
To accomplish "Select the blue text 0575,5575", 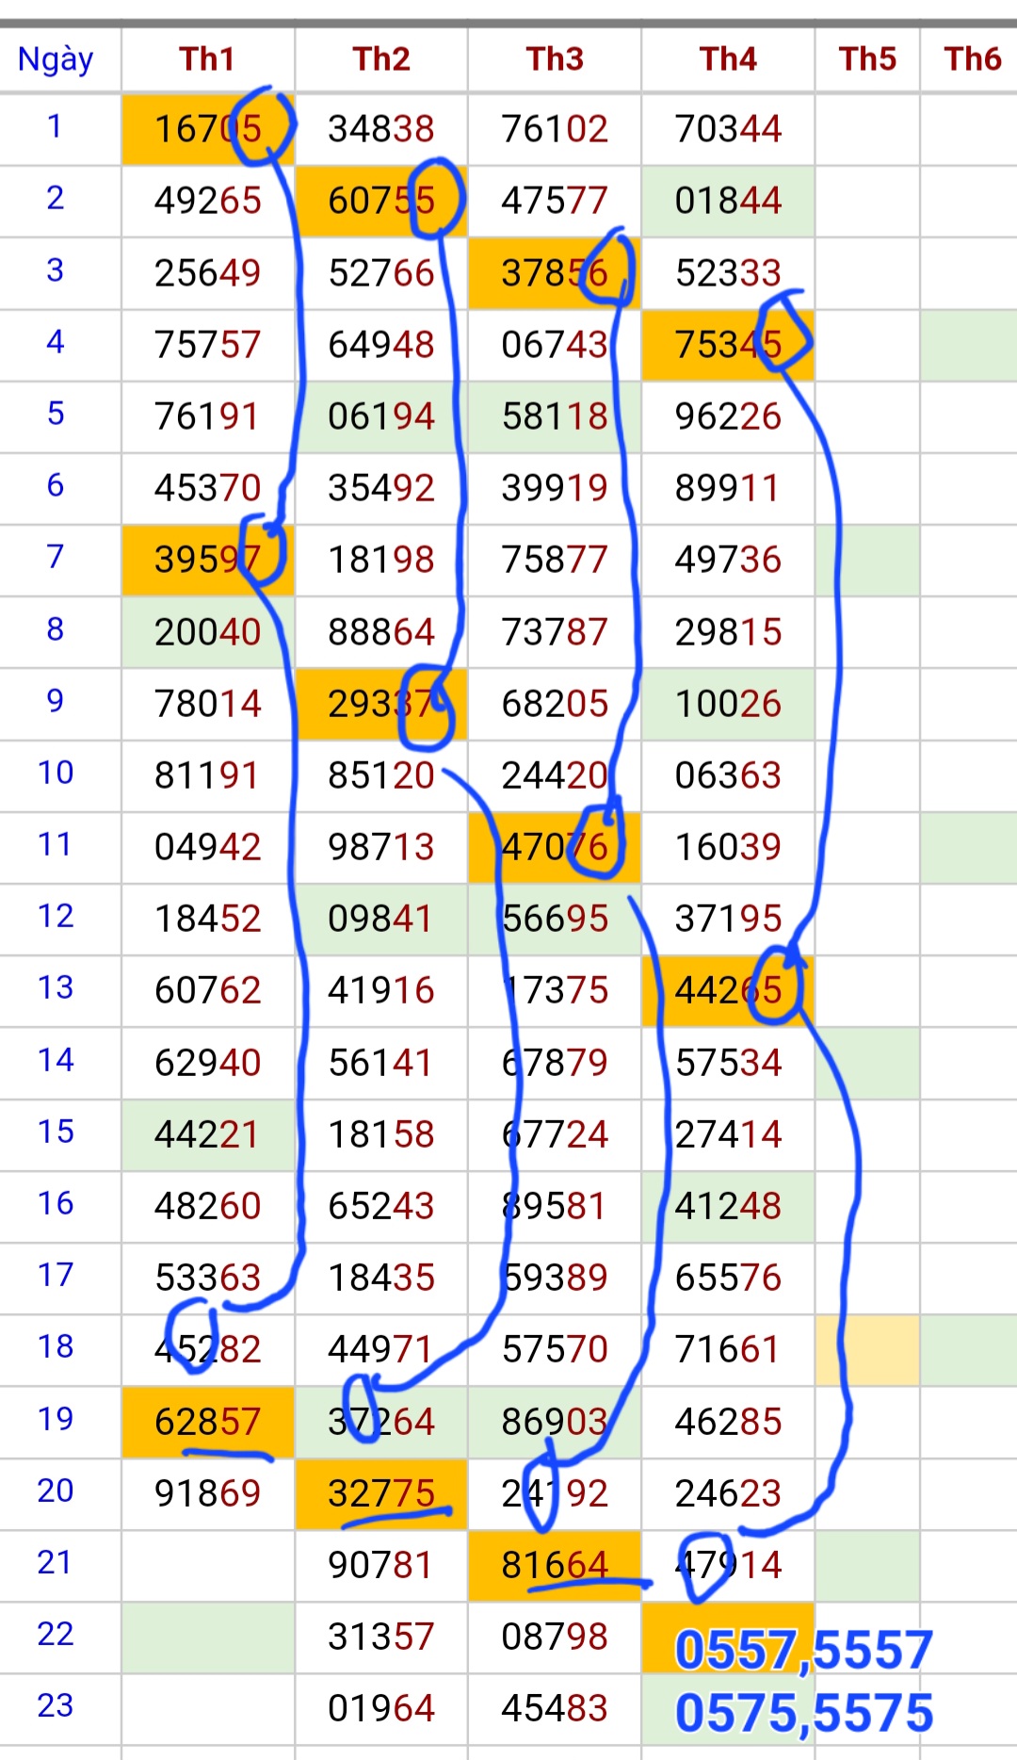I will (x=803, y=1713).
